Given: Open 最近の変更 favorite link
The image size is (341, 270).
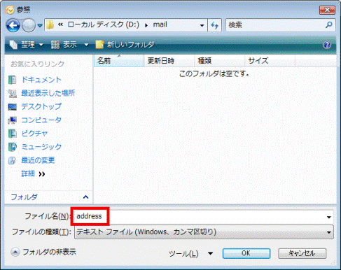Looking at the screenshot, I should pyautogui.click(x=38, y=160).
